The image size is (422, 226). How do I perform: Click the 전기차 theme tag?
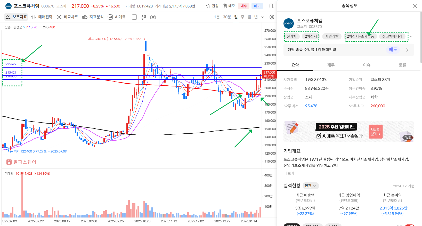pos(292,36)
